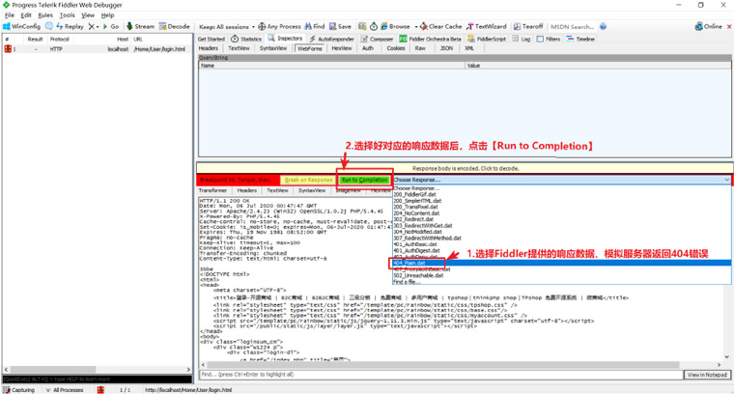Open the File menu
The image size is (734, 394).
coord(10,15)
